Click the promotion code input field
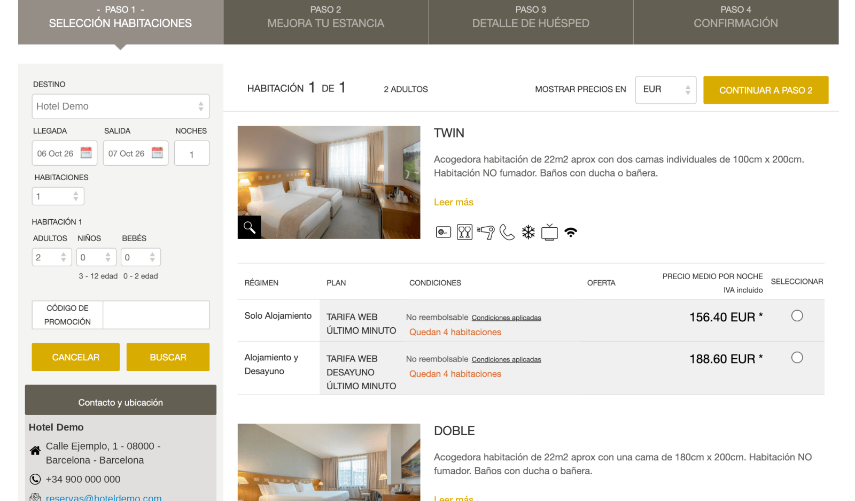This screenshot has height=501, width=855. click(156, 315)
